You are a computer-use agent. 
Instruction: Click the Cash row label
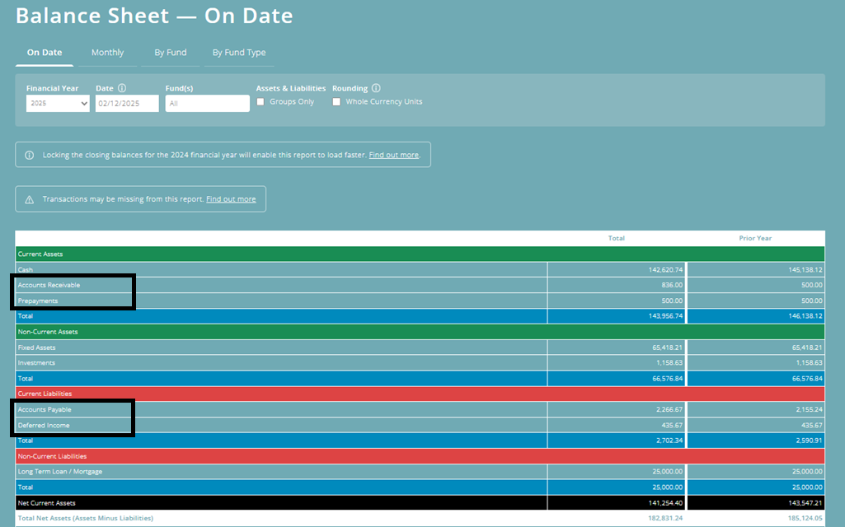click(26, 270)
